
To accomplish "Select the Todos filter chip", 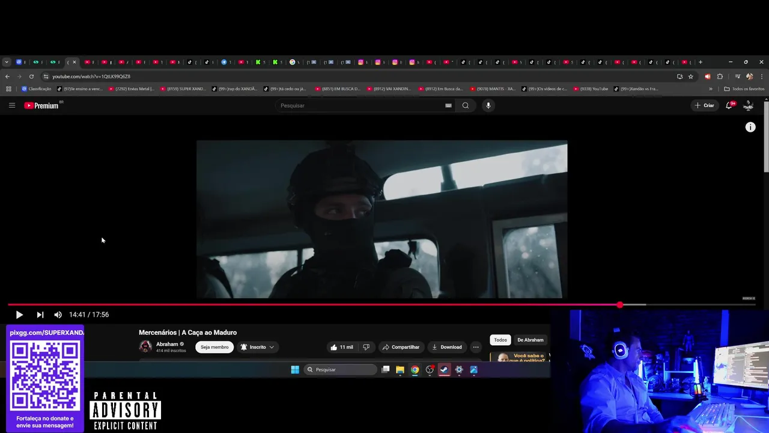I will 500,340.
